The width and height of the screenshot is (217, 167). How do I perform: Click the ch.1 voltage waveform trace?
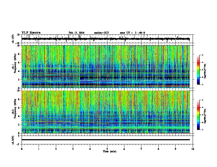pos(105,39)
